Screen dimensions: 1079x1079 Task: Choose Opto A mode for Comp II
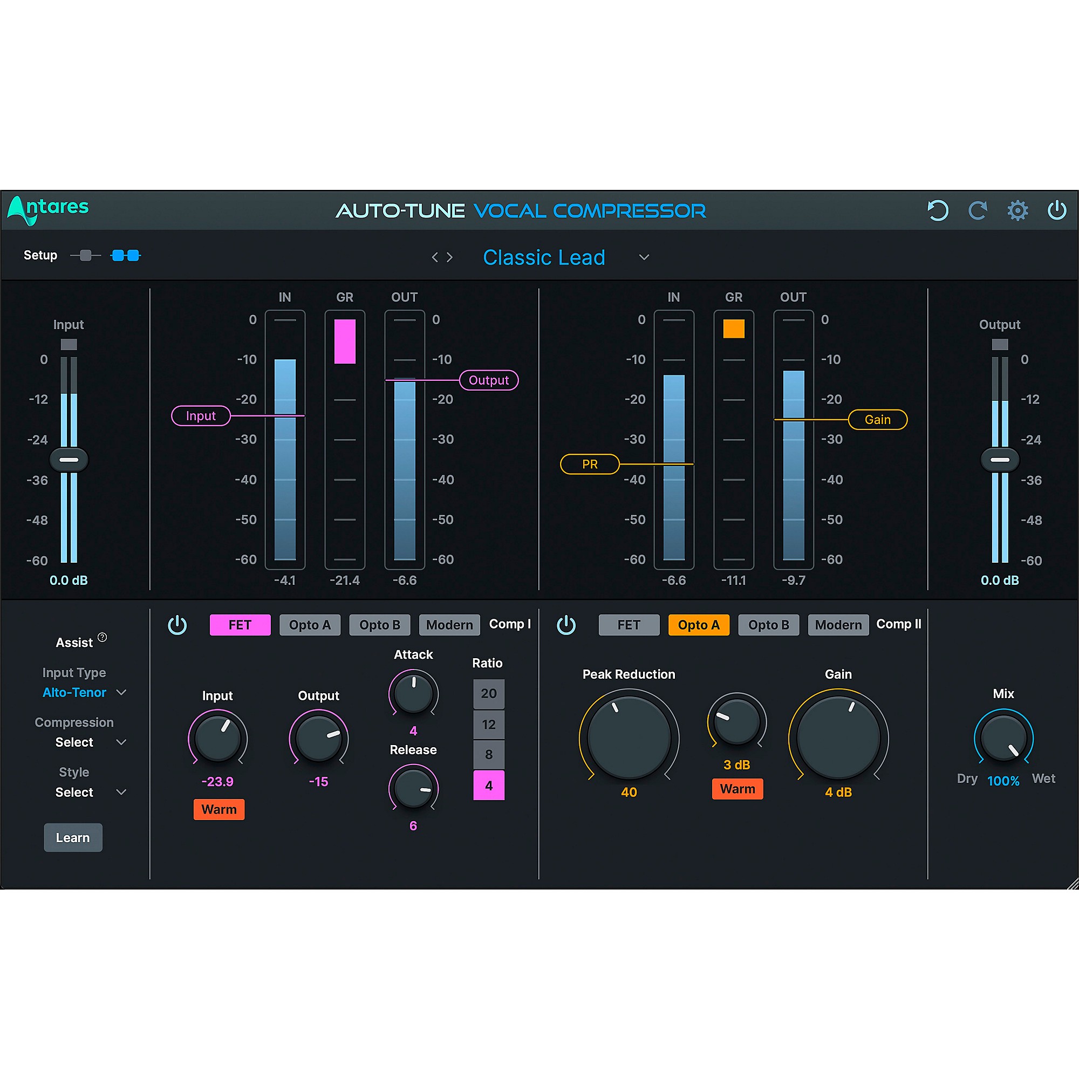(x=699, y=625)
